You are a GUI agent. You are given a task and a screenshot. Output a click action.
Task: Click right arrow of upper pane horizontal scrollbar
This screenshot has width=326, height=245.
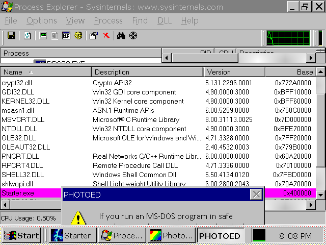click(311, 58)
